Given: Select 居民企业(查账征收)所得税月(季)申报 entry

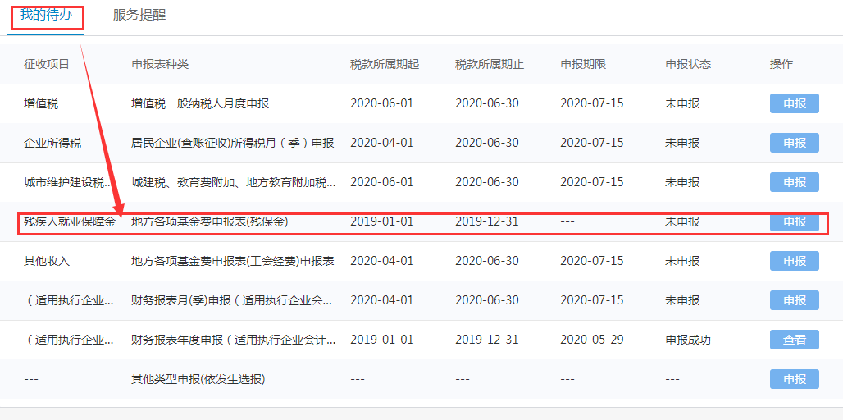Looking at the screenshot, I should point(233,143).
